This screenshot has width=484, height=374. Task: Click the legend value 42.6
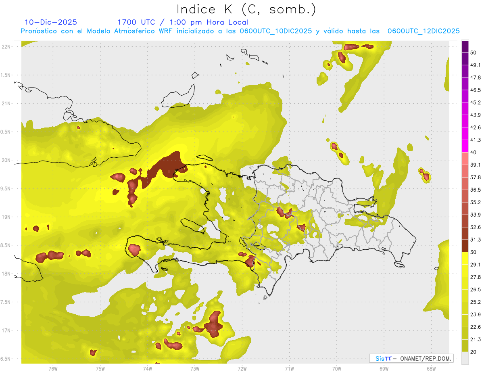pos(476,127)
